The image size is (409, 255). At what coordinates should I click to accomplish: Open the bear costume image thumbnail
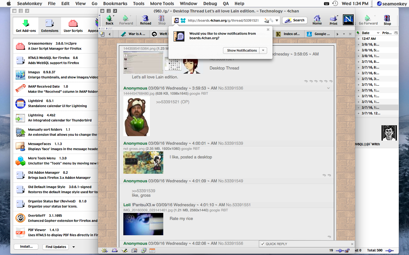coord(136,116)
